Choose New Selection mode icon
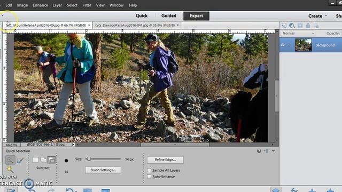The image size is (342, 192). coord(35,160)
